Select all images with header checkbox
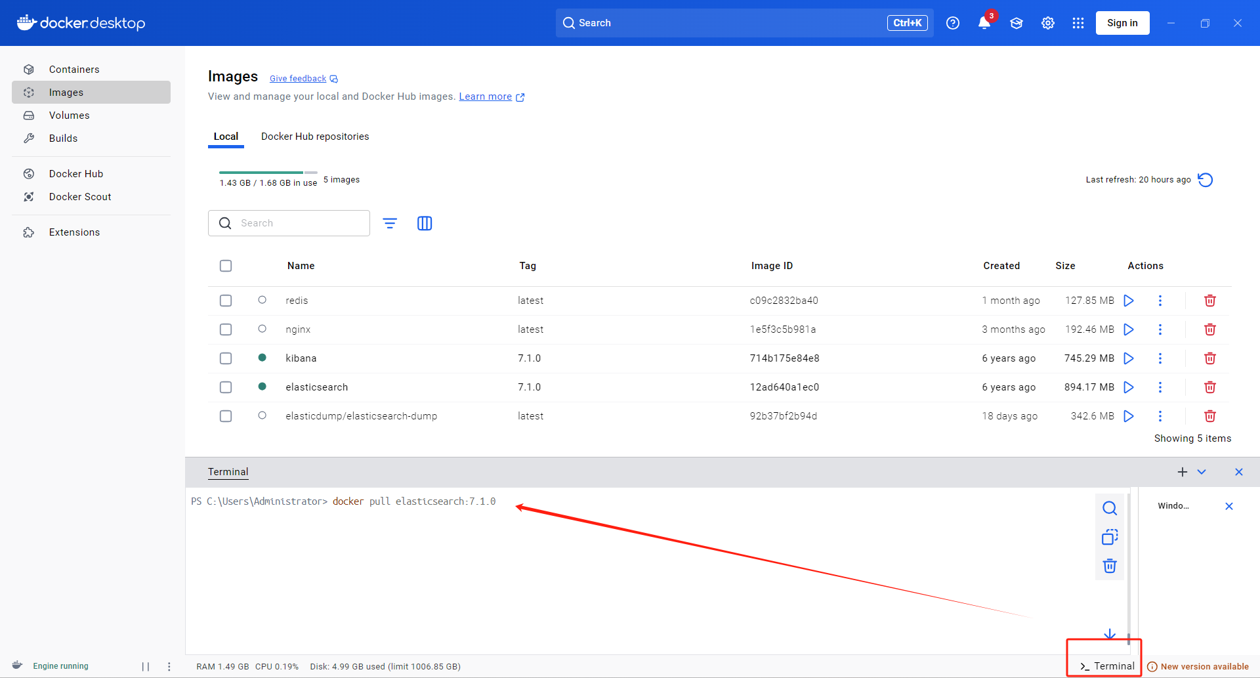The height and width of the screenshot is (678, 1260). click(x=226, y=266)
